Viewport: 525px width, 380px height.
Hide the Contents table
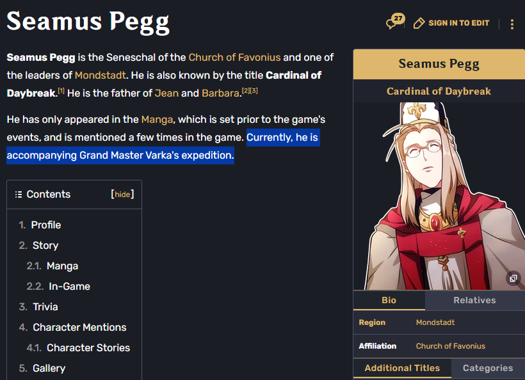pos(122,194)
